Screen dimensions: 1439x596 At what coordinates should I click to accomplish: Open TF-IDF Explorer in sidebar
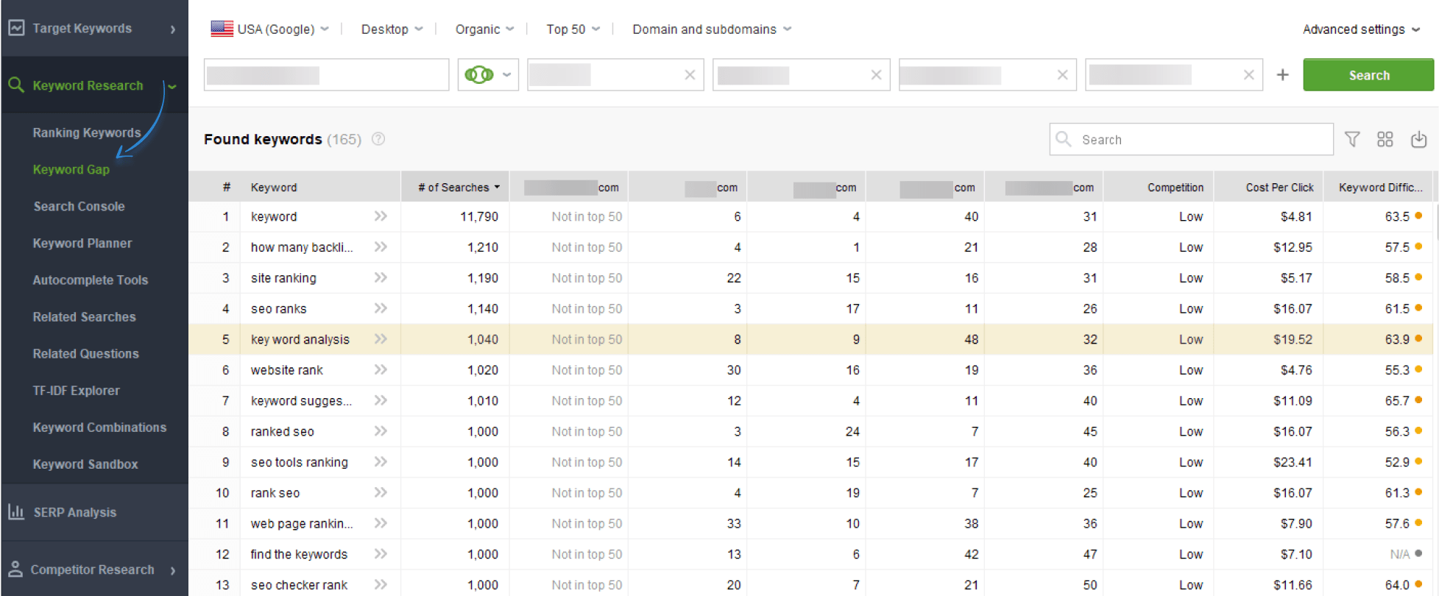77,390
